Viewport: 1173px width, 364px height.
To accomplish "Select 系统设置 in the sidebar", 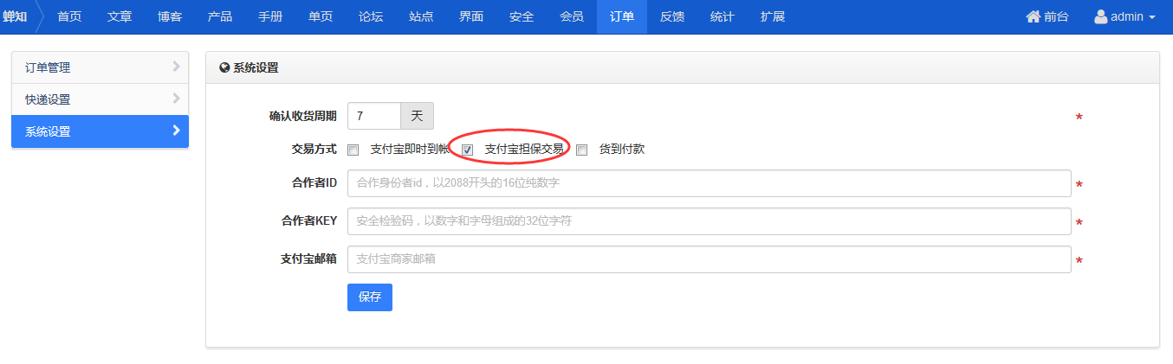I will (x=100, y=131).
